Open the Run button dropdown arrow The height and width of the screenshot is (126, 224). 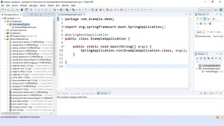point(64,10)
